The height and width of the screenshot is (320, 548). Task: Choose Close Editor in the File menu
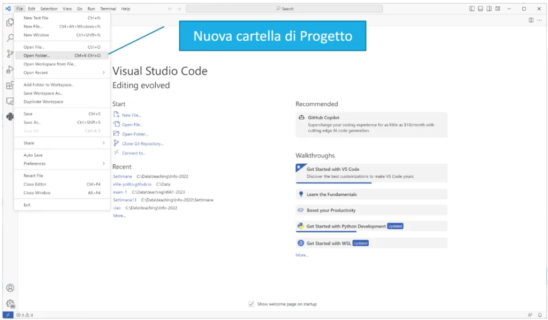click(x=62, y=184)
